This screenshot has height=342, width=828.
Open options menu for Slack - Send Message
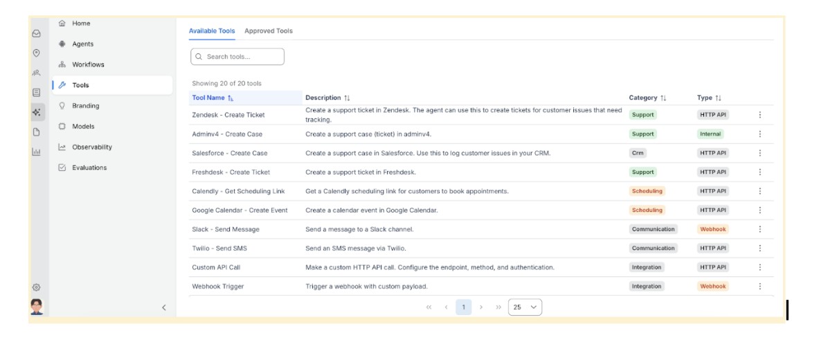(760, 229)
